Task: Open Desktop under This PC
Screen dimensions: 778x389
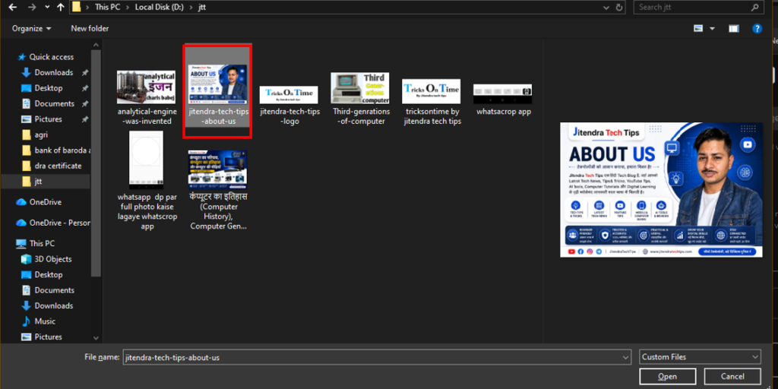Action: pos(48,274)
